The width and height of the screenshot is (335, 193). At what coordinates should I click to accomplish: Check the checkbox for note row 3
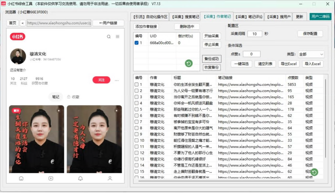point(136,97)
